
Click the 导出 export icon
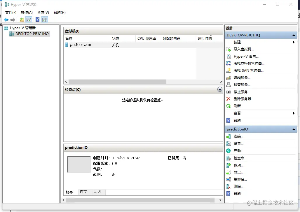pos(229,172)
